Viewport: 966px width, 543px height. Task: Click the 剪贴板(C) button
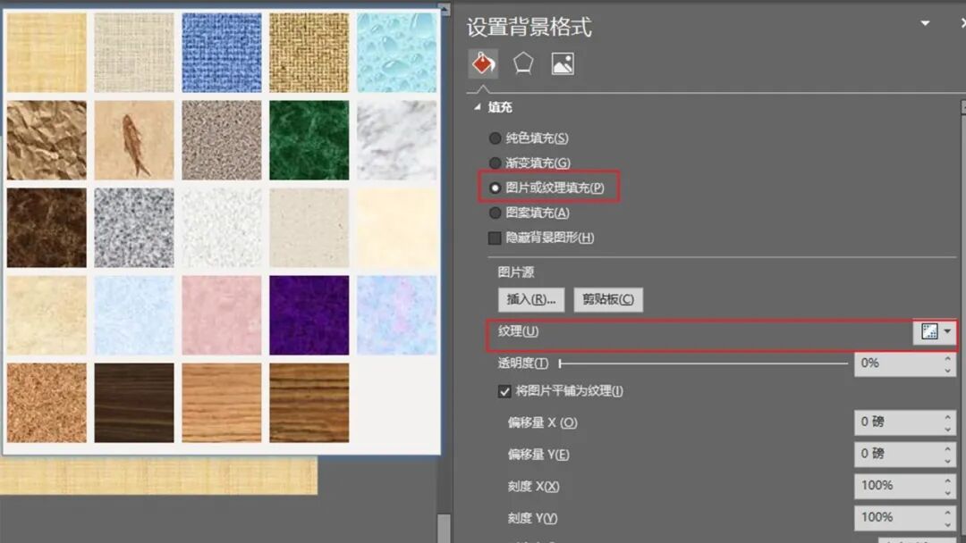(608, 299)
